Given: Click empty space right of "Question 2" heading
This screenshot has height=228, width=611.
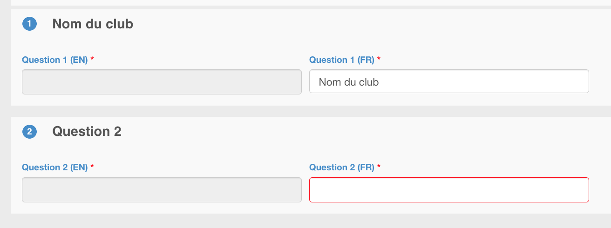Looking at the screenshot, I should point(326,132).
